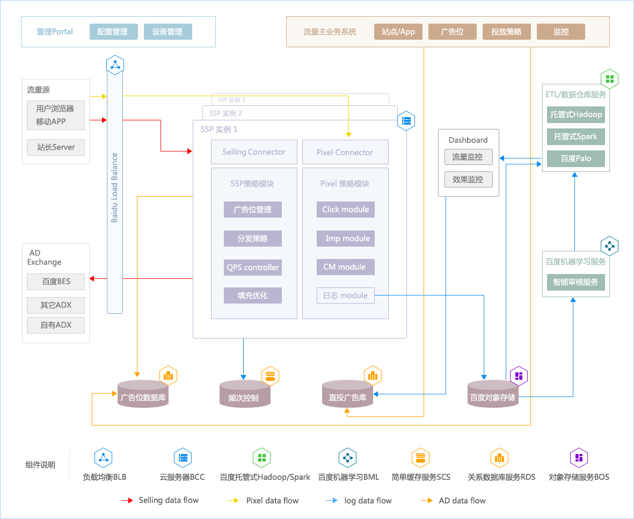Click the 广告位管理 module
This screenshot has width=634, height=519.
pyautogui.click(x=253, y=210)
